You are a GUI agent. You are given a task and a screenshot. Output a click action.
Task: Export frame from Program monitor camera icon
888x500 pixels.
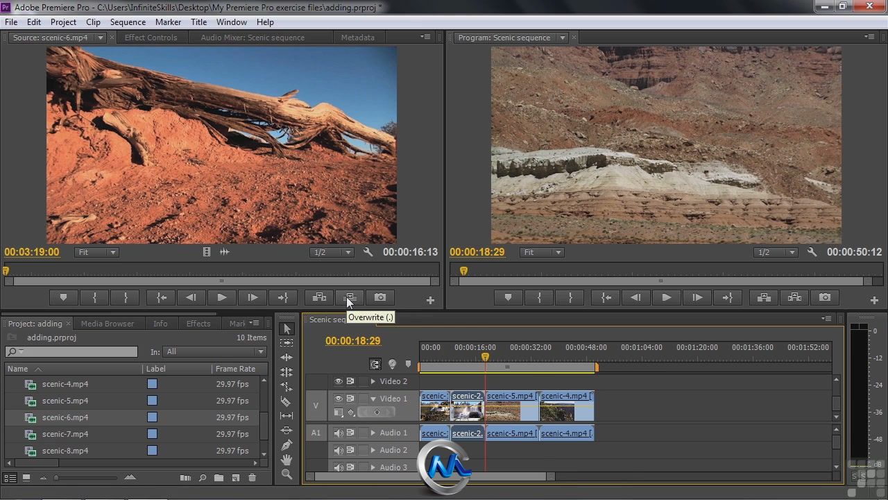pos(825,297)
